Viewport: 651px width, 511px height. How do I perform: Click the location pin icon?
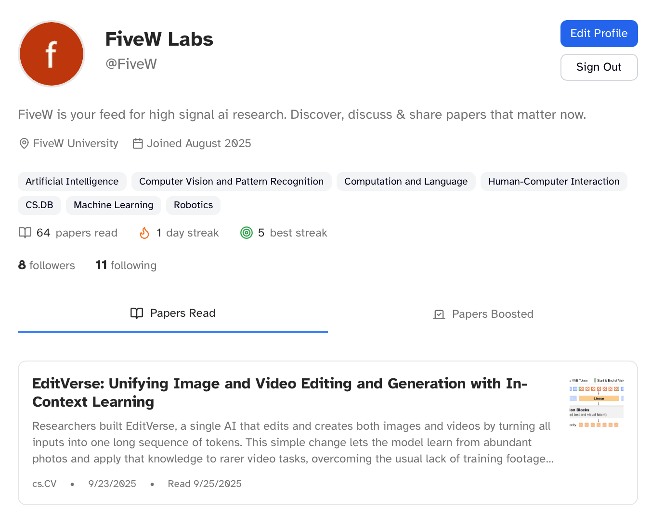[x=24, y=144]
